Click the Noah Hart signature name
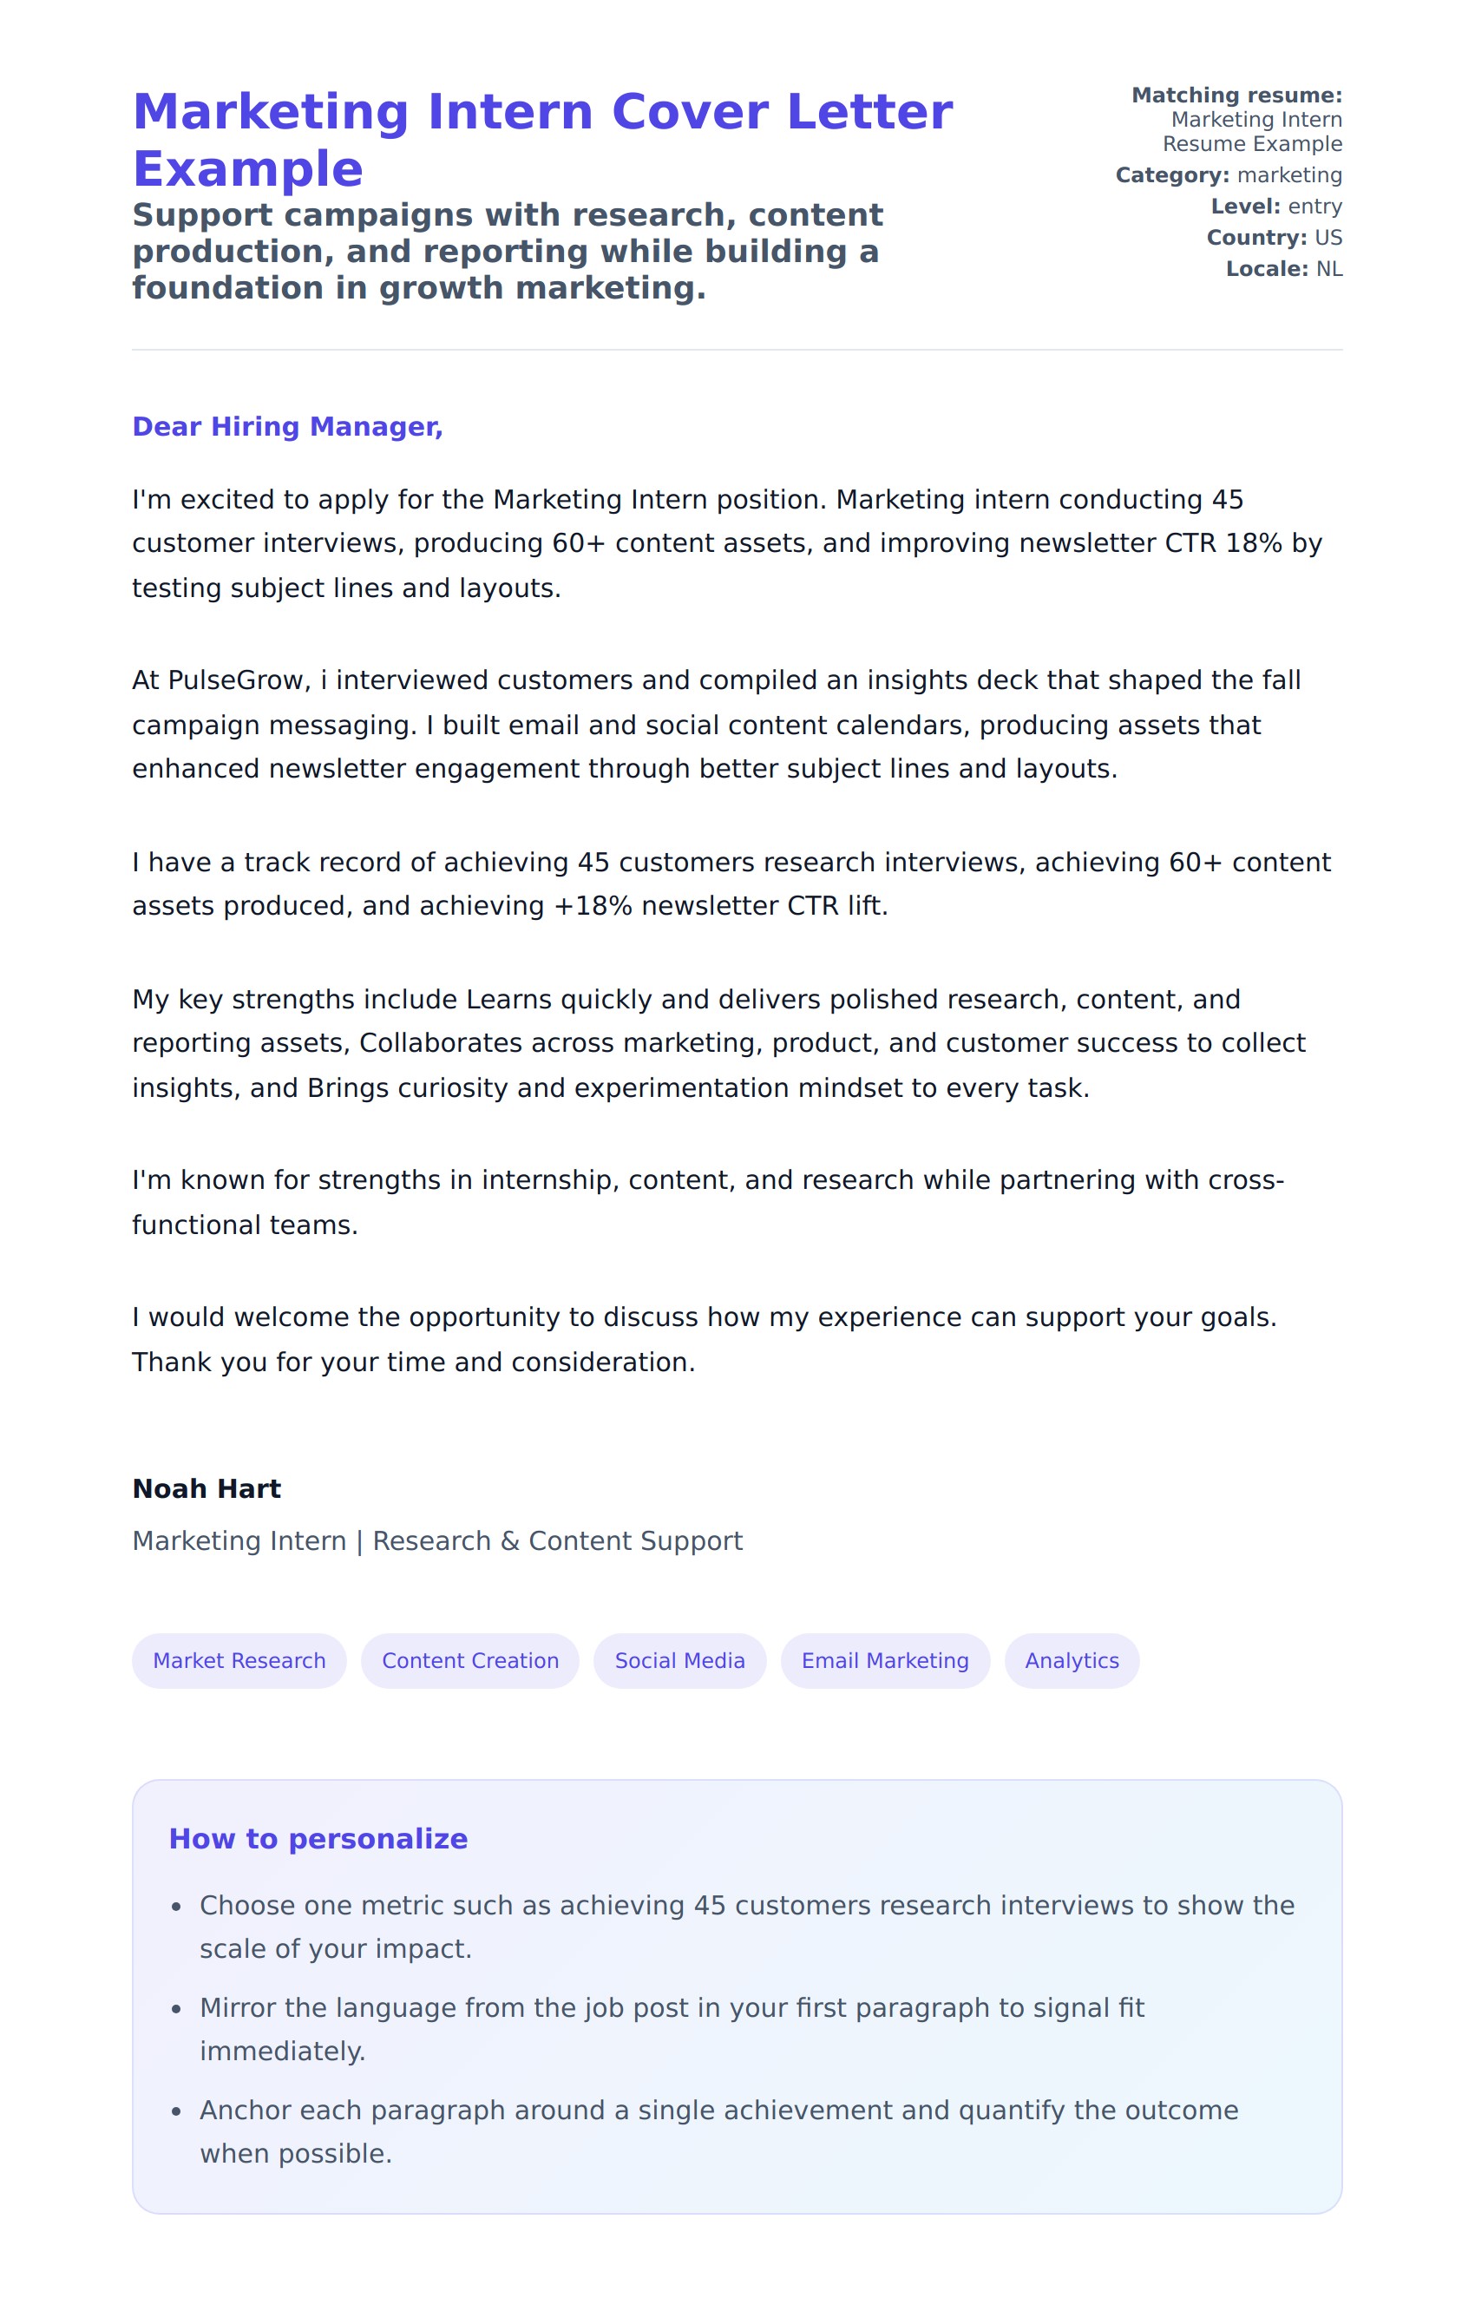The width and height of the screenshot is (1475, 2298). (x=206, y=1487)
